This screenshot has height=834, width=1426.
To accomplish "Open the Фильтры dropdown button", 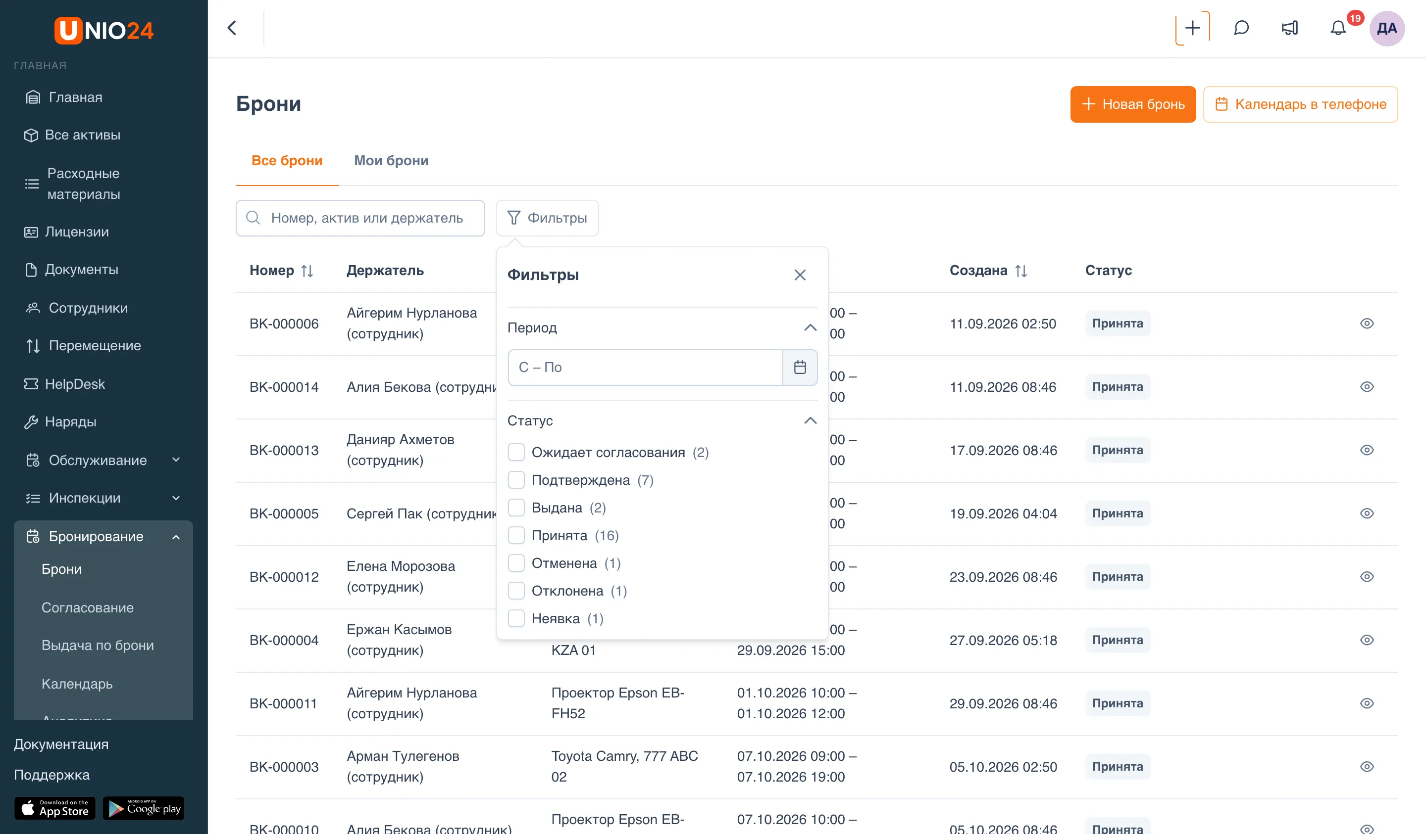I will [547, 218].
